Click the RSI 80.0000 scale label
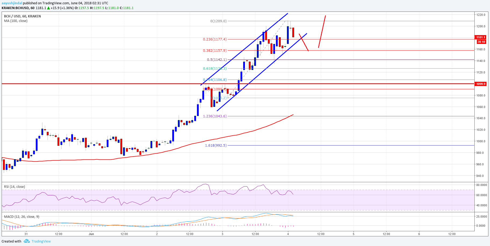 tap(481, 185)
